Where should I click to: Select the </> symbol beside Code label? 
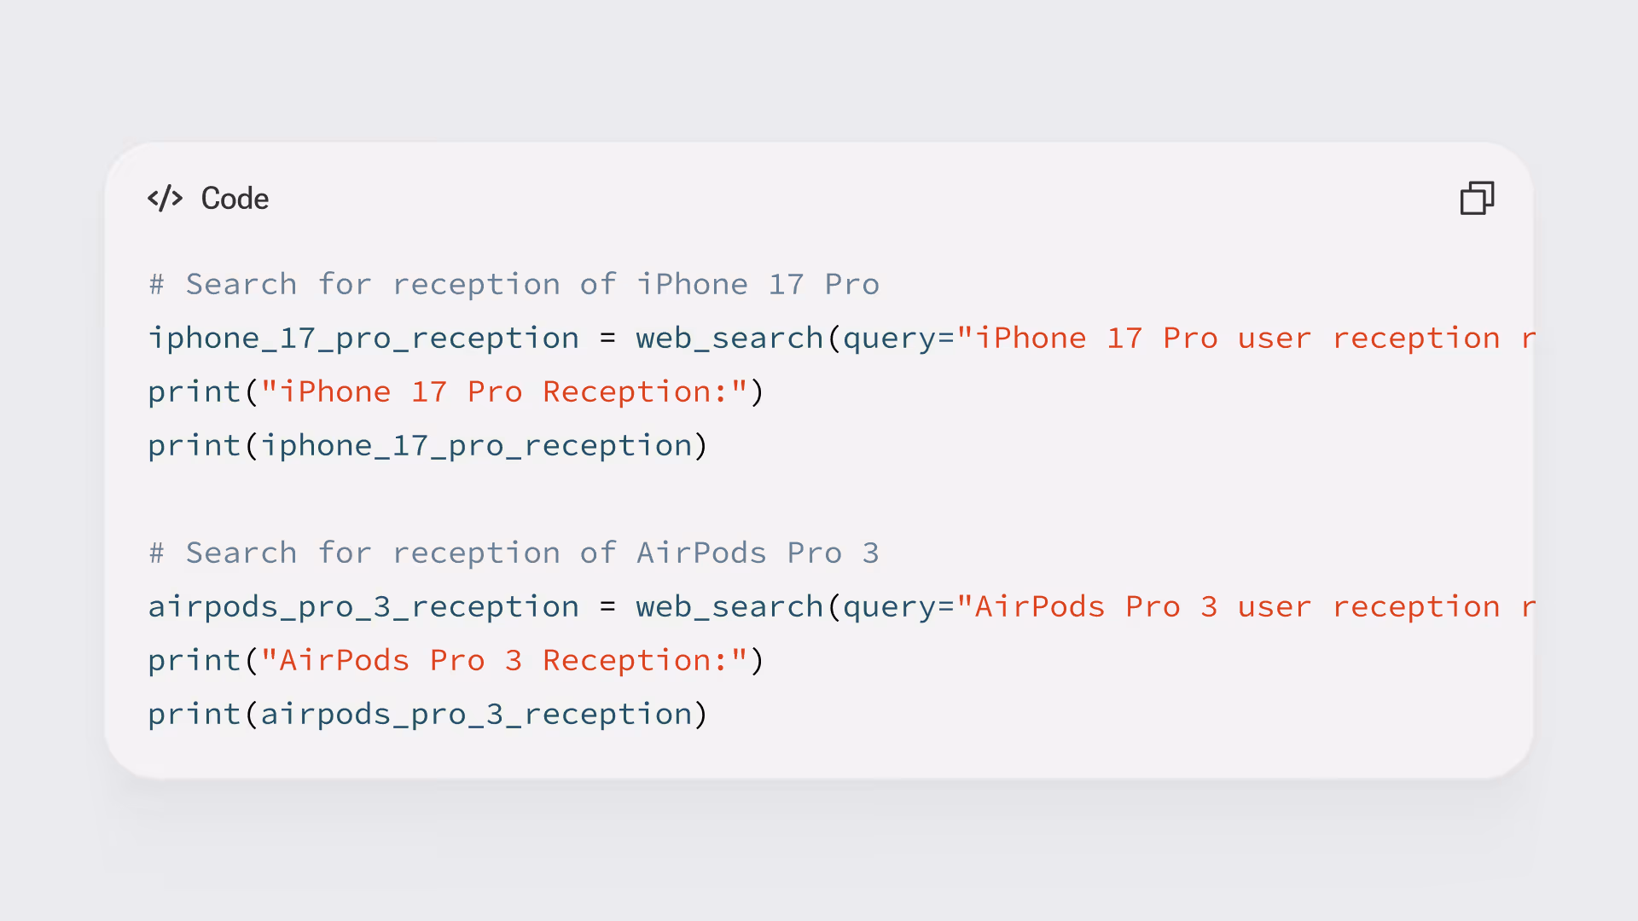tap(165, 198)
